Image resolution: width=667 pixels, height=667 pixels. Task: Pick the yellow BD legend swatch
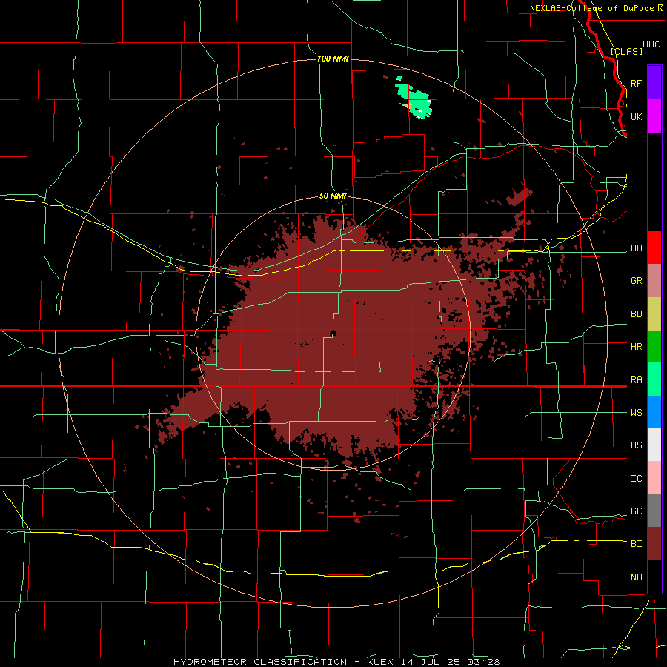point(654,314)
